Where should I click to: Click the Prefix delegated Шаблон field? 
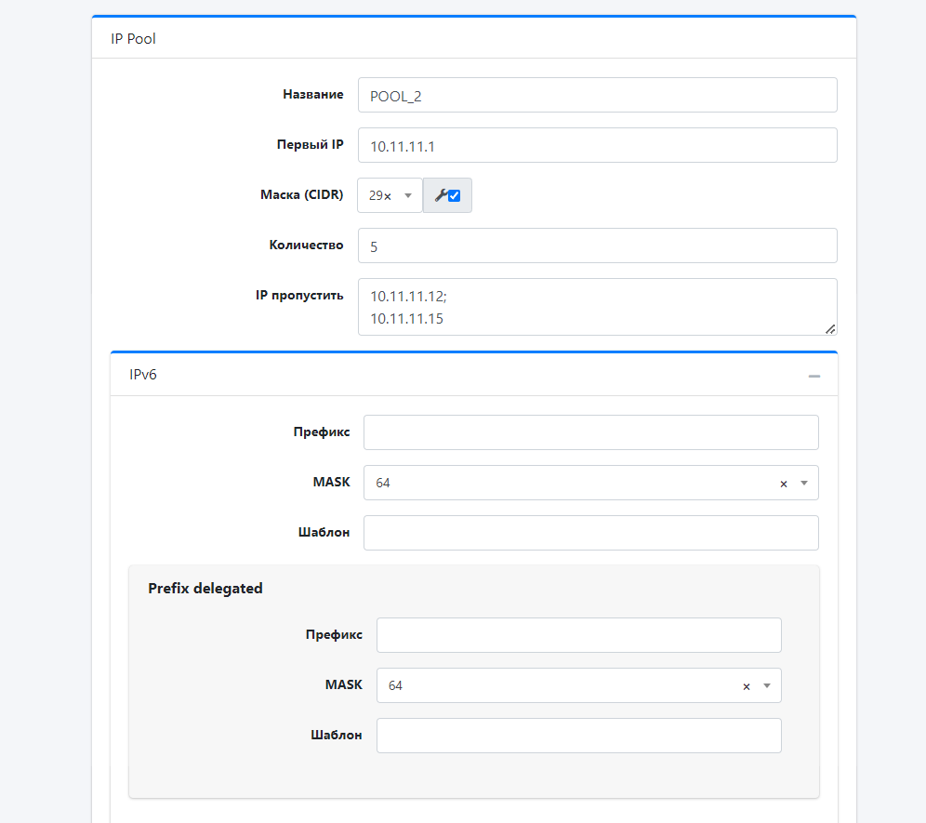tap(578, 736)
